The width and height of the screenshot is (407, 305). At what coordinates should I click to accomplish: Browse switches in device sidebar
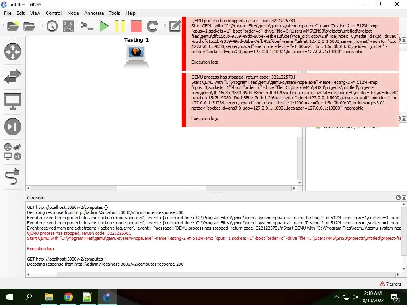tap(12, 77)
